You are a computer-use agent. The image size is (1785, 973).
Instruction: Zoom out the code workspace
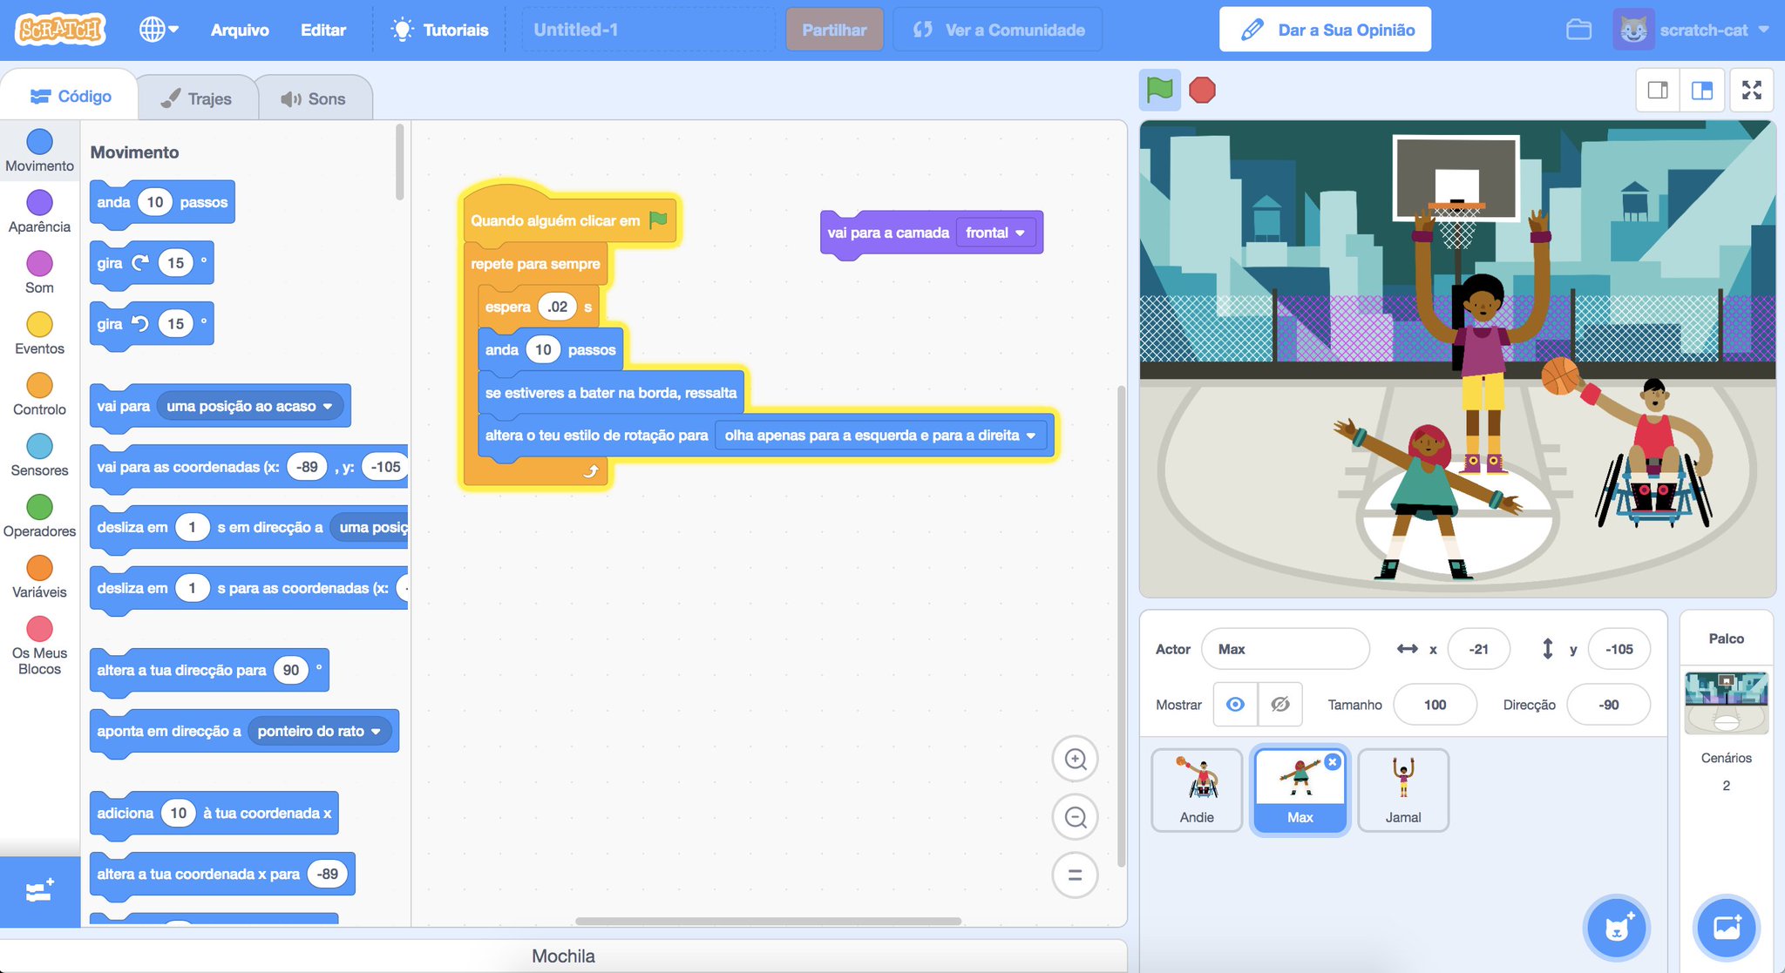point(1075,817)
